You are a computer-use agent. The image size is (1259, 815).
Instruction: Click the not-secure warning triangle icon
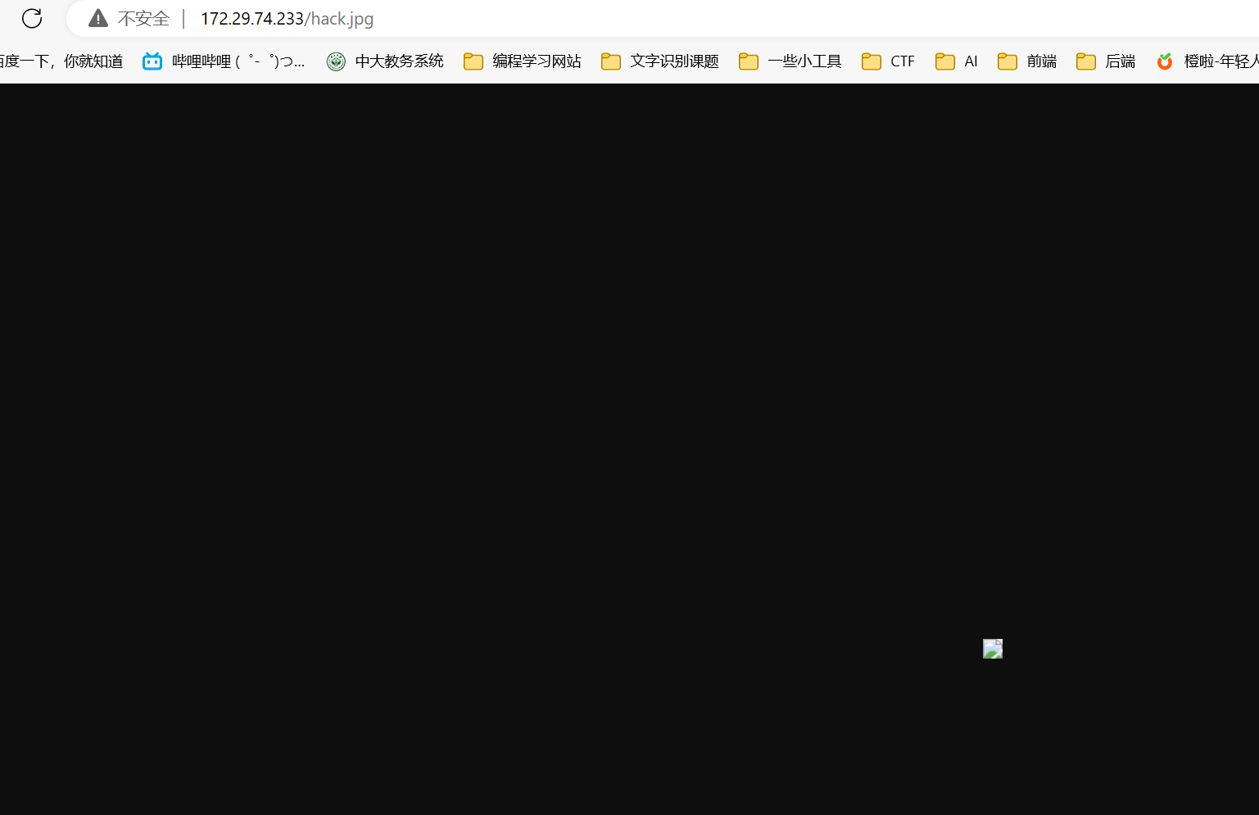[98, 18]
